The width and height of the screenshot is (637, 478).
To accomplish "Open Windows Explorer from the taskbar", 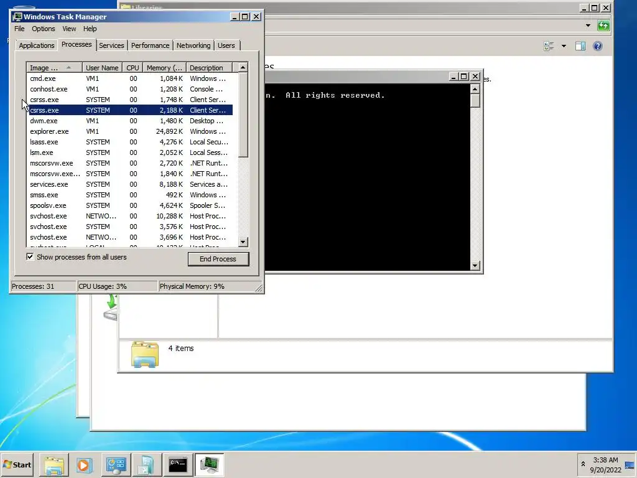I will [54, 464].
